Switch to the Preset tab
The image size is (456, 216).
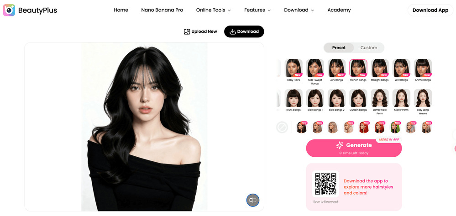click(339, 47)
